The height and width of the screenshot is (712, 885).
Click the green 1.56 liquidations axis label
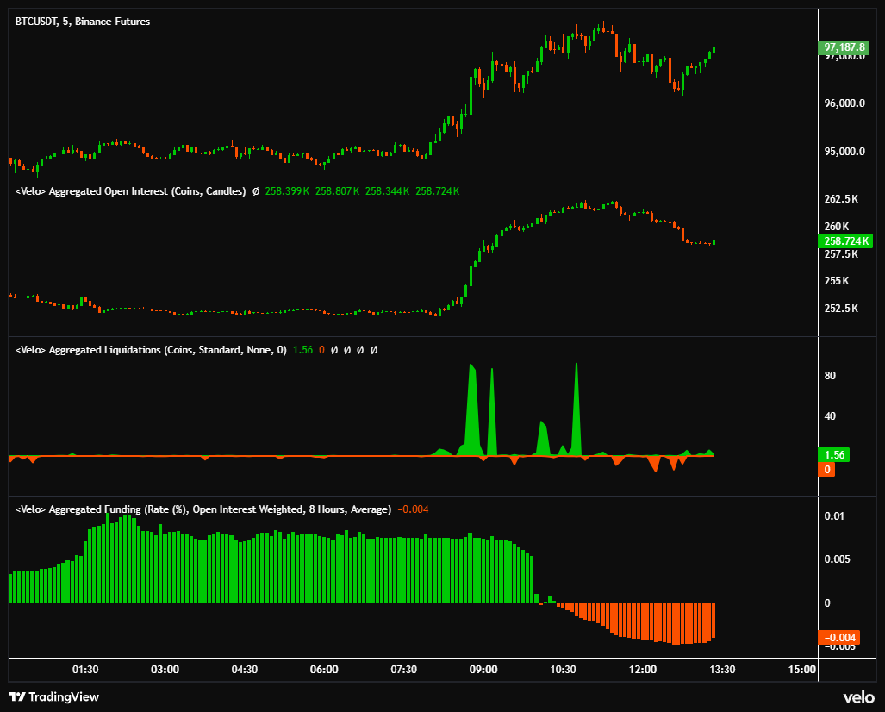[x=834, y=454]
